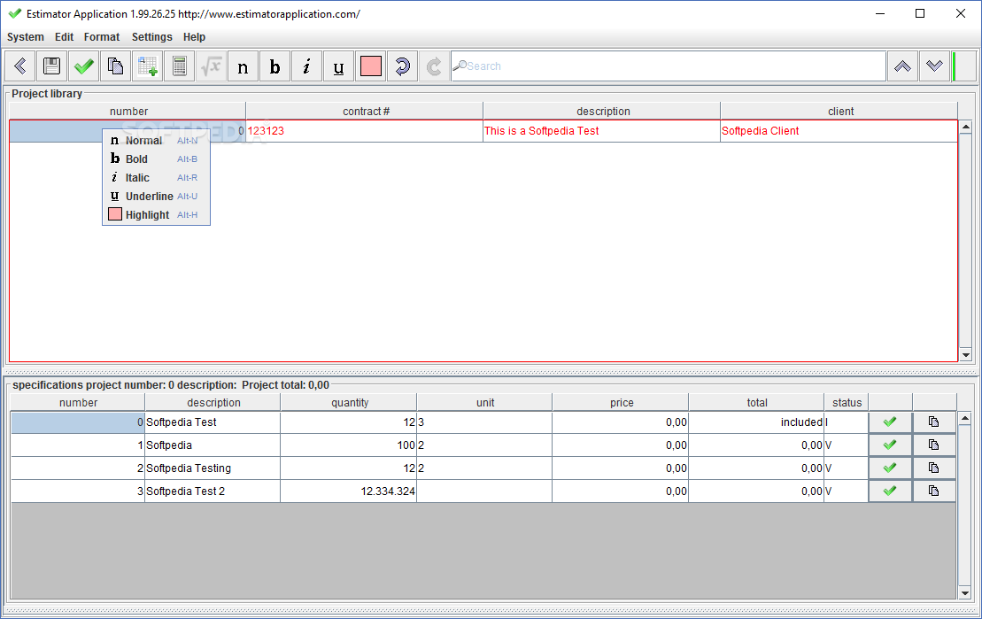Click the undo arrow in toolbar

coord(402,66)
